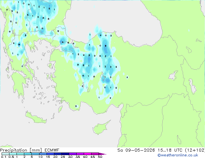Click the 'Precipitation' title word
Screen dimensions: 205x158
point(14,150)
